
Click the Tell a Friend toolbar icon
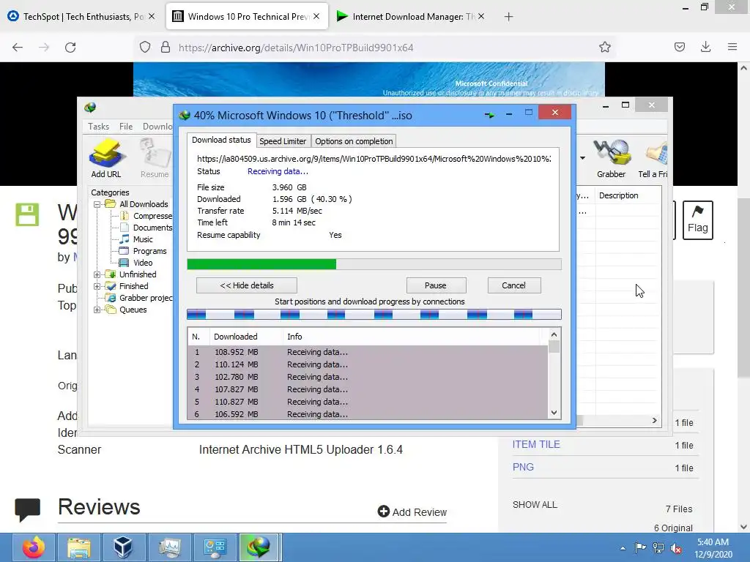[653, 158]
